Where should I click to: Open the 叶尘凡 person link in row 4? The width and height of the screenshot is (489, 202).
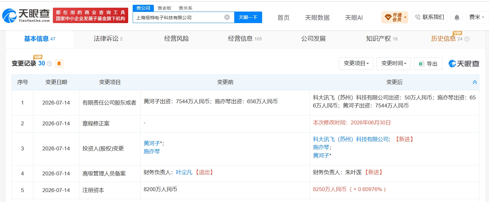(x=184, y=173)
